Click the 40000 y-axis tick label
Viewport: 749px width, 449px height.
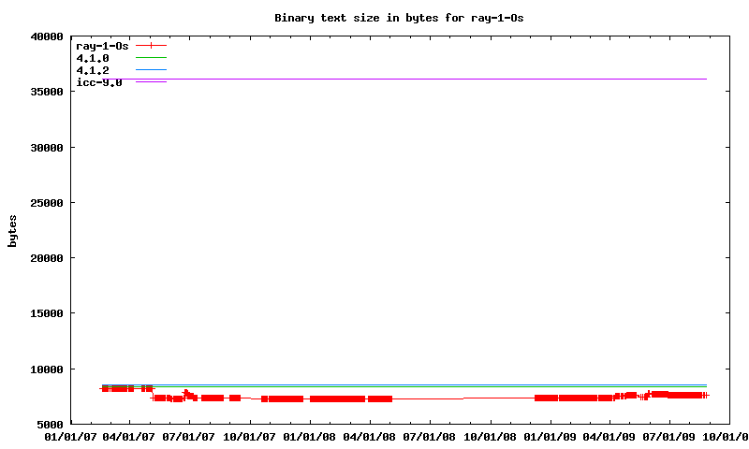tap(43, 37)
